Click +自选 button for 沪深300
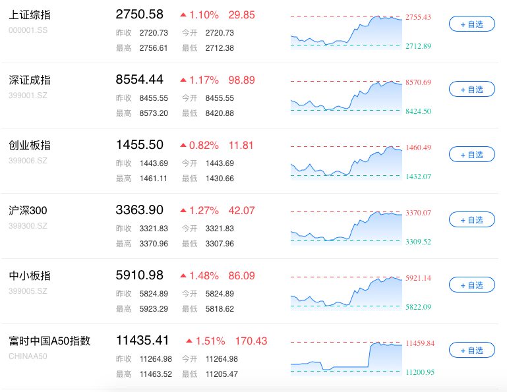 (x=472, y=220)
